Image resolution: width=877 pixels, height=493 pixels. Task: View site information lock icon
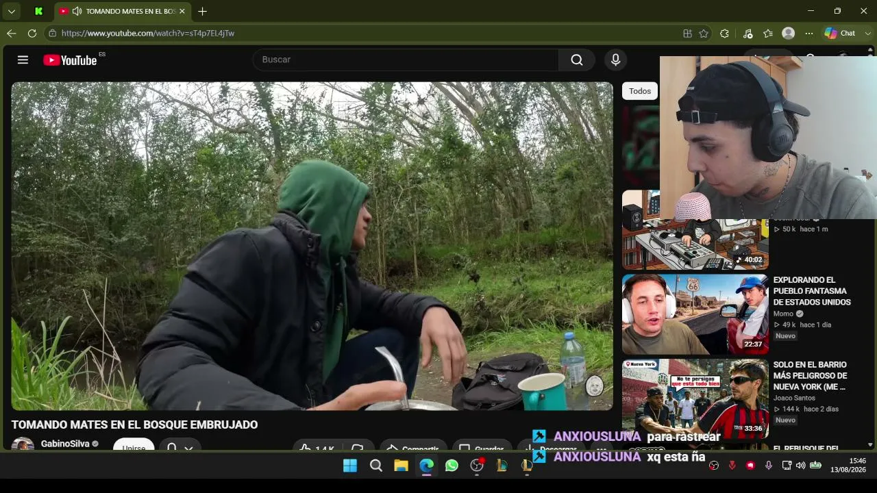click(x=52, y=33)
